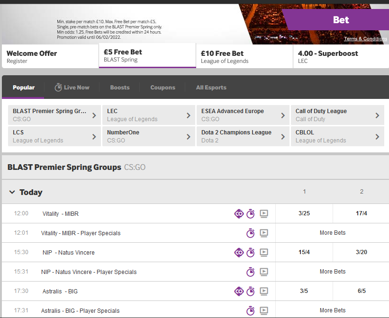Viewport: 389px width, 318px height.
Task: Click the 17:30 start time text
Action: 21,291
